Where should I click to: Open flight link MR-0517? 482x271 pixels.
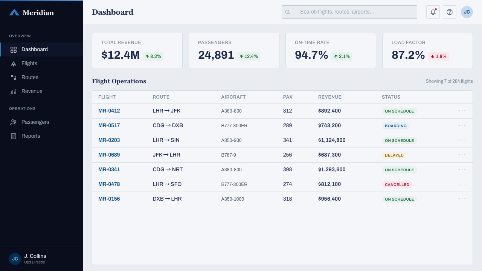[109, 125]
